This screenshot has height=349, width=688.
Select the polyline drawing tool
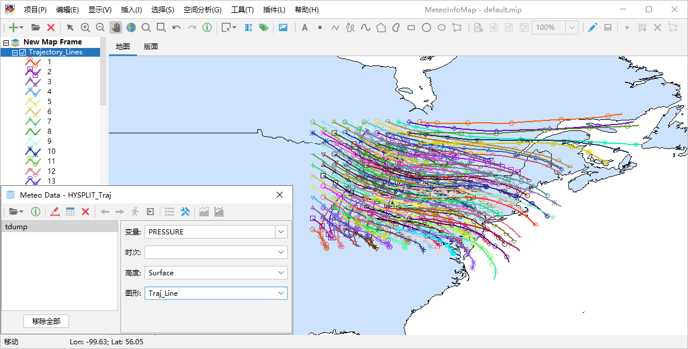pyautogui.click(x=335, y=27)
